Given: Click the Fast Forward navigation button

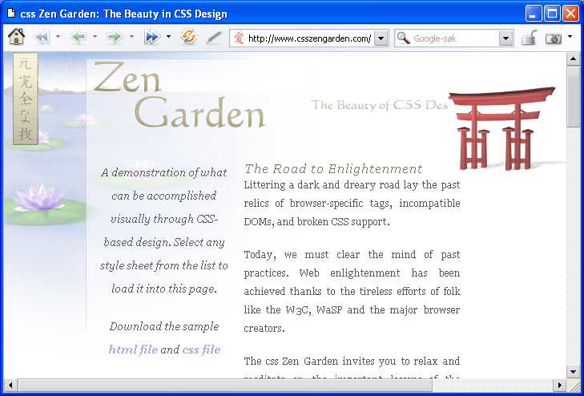Looking at the screenshot, I should (152, 37).
